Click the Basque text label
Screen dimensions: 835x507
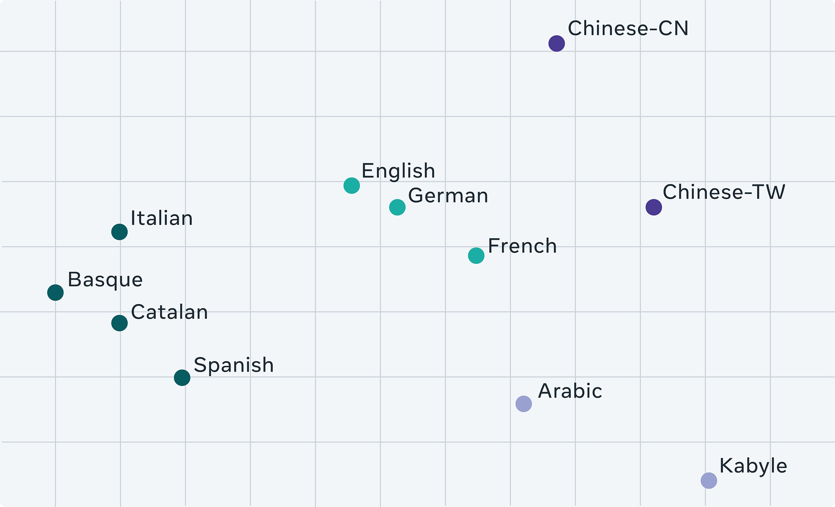[x=105, y=280]
